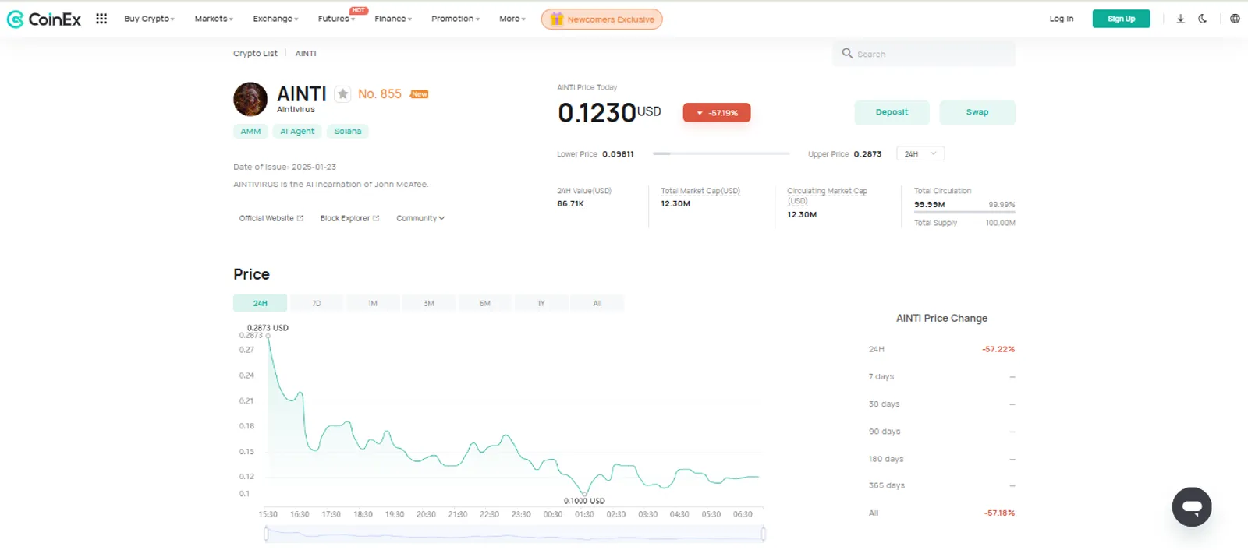
Task: Click the CoinEx logo
Action: tap(44, 19)
